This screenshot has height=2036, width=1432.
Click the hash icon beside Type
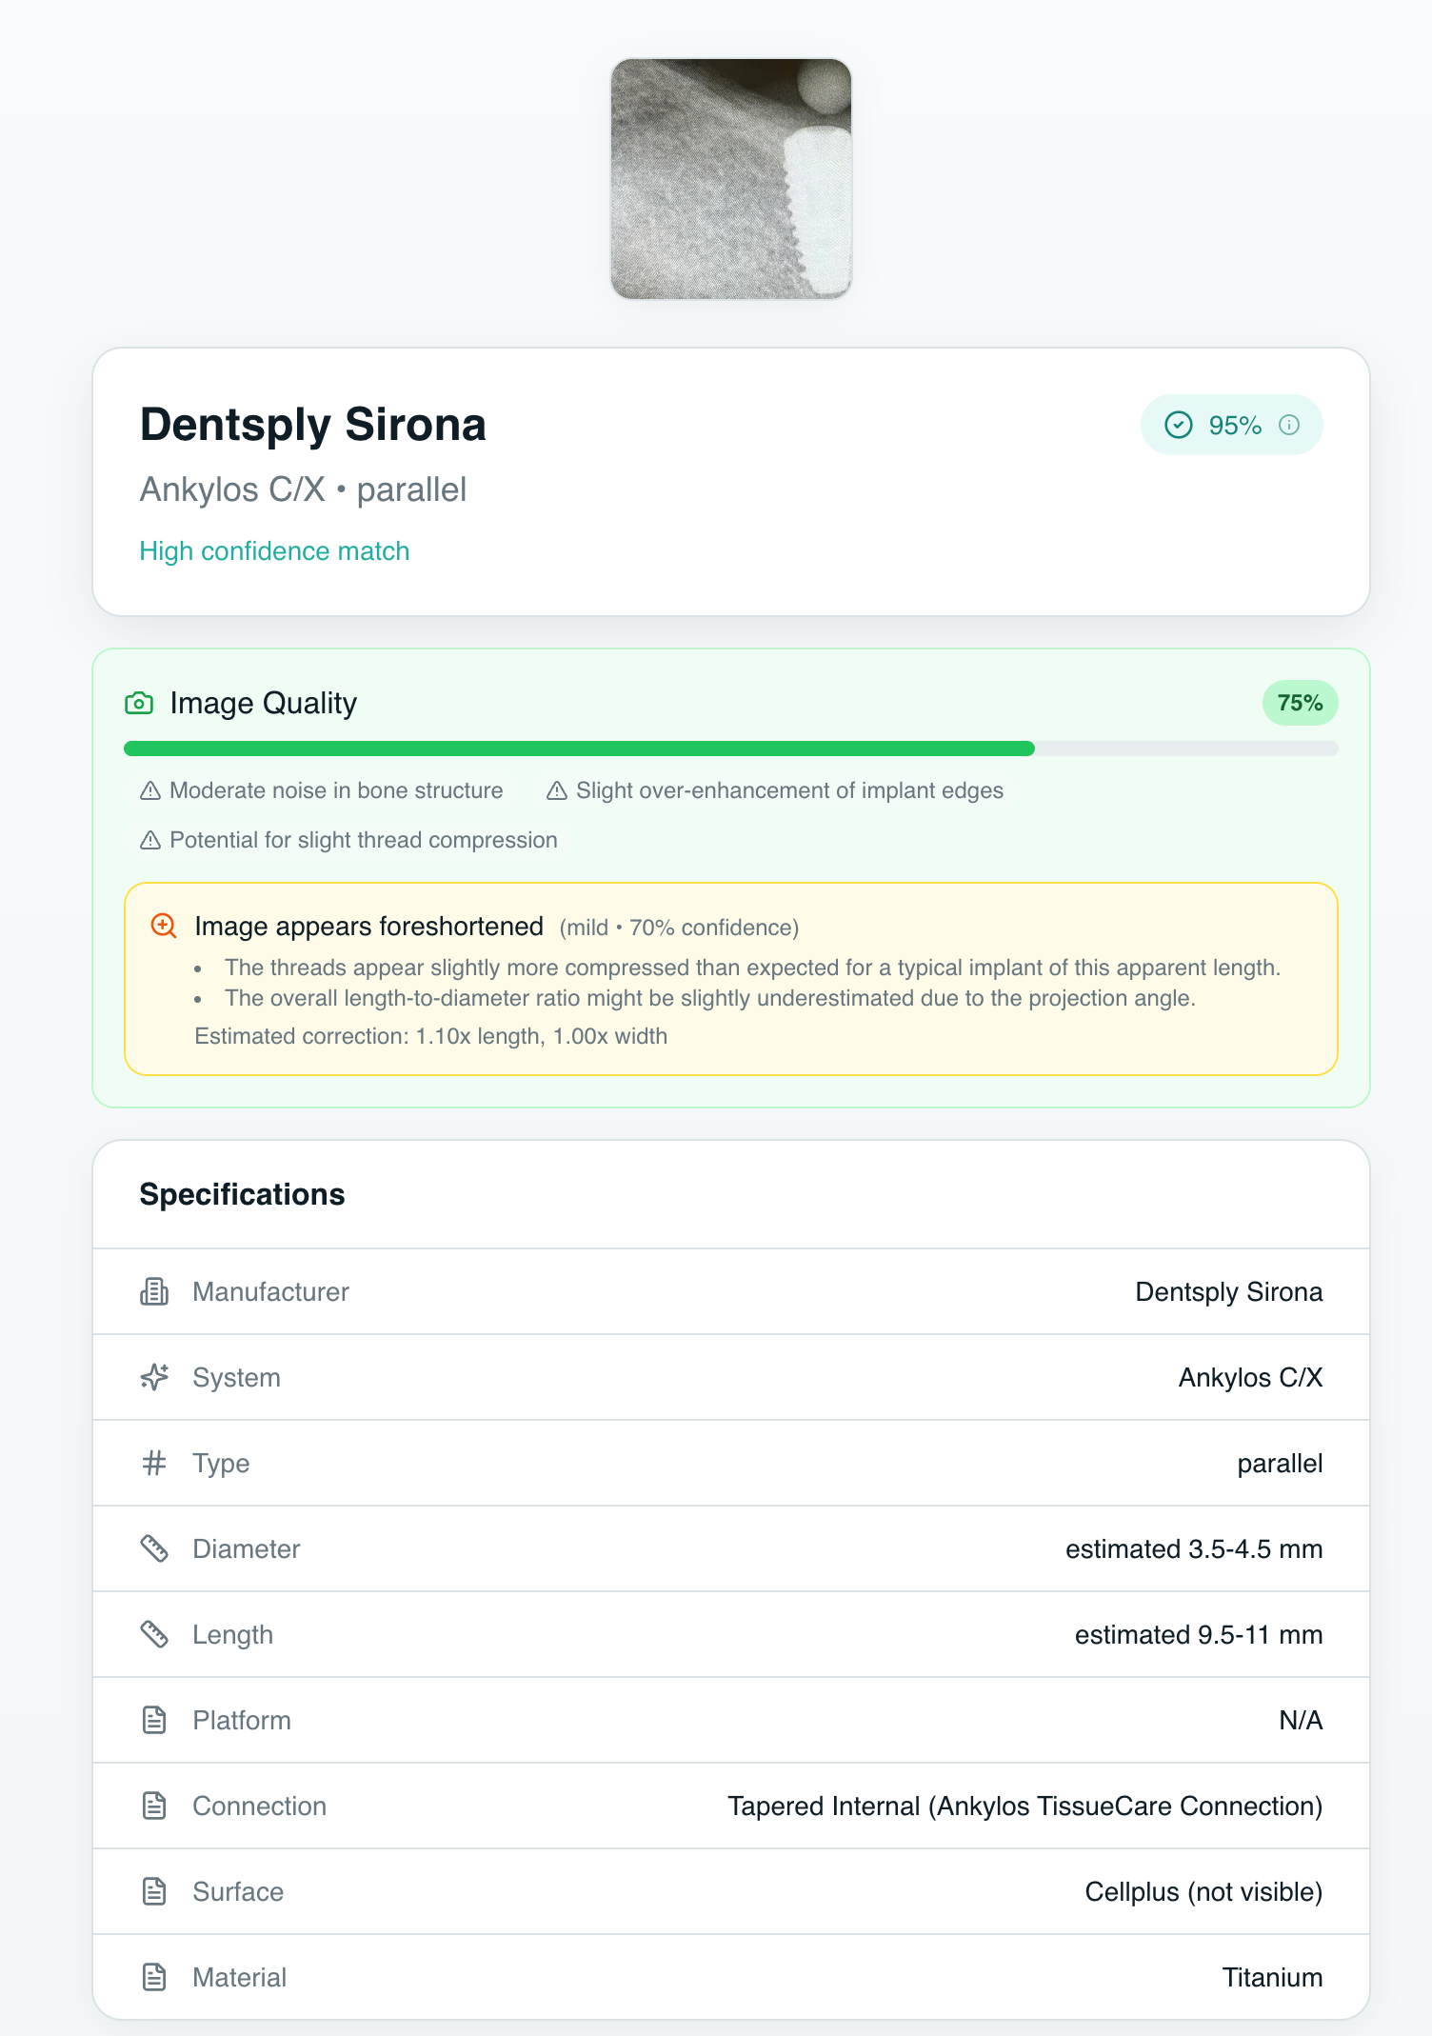(154, 1463)
